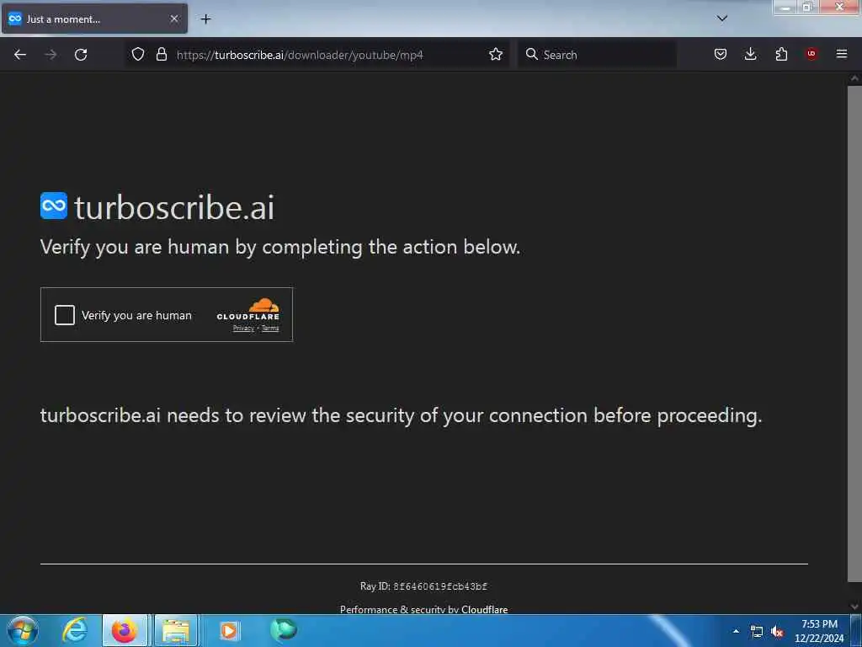Screen dimensions: 862x647
Task: Open the Cloudflare Terms link
Action: (x=270, y=329)
